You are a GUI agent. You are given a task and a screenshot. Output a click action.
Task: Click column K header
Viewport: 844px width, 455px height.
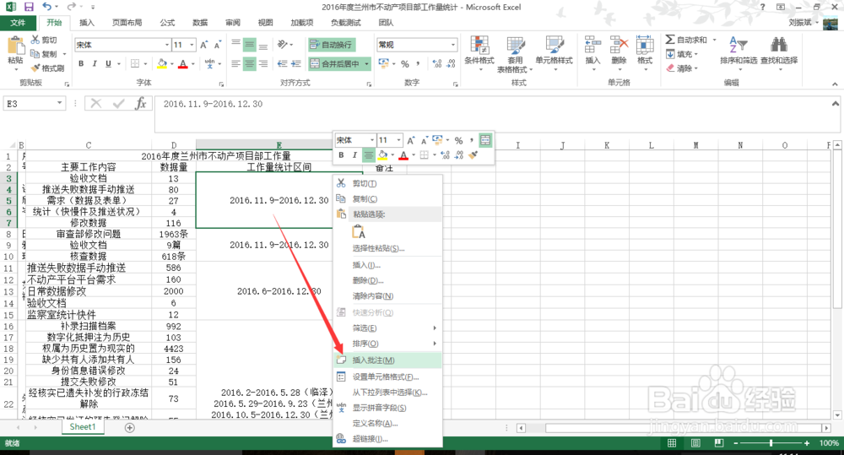point(607,145)
